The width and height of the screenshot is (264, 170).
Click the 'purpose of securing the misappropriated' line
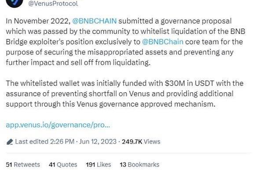120,52
